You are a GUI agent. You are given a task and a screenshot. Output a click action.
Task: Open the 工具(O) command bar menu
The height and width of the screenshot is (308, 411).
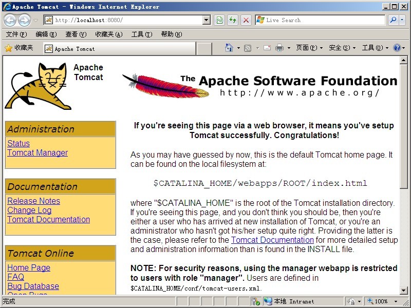click(x=375, y=48)
